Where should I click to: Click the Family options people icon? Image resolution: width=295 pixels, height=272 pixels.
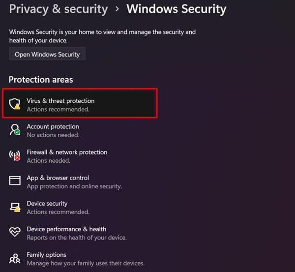pos(15,258)
